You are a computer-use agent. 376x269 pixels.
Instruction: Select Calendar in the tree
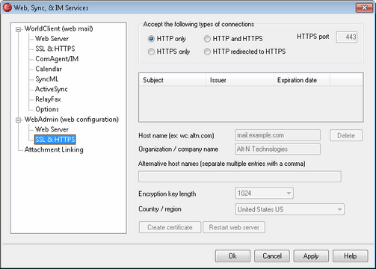click(x=49, y=69)
